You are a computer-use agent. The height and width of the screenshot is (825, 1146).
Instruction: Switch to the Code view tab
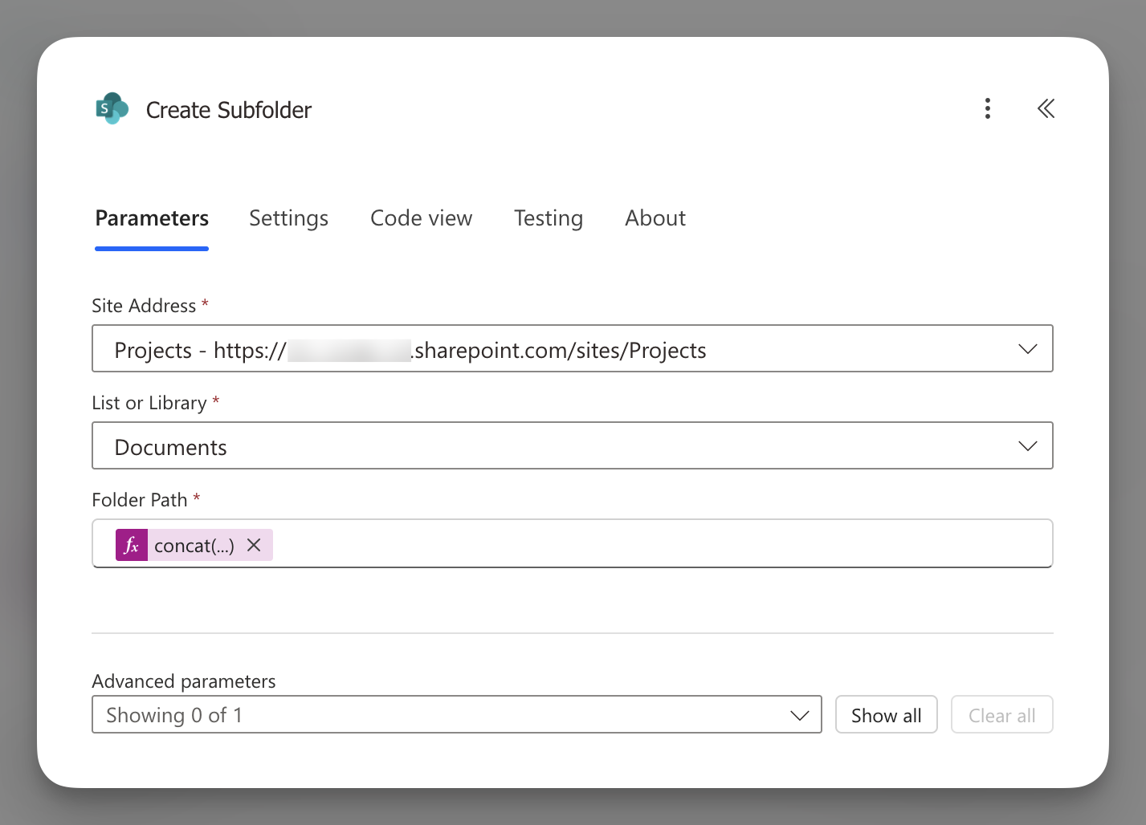[421, 218]
